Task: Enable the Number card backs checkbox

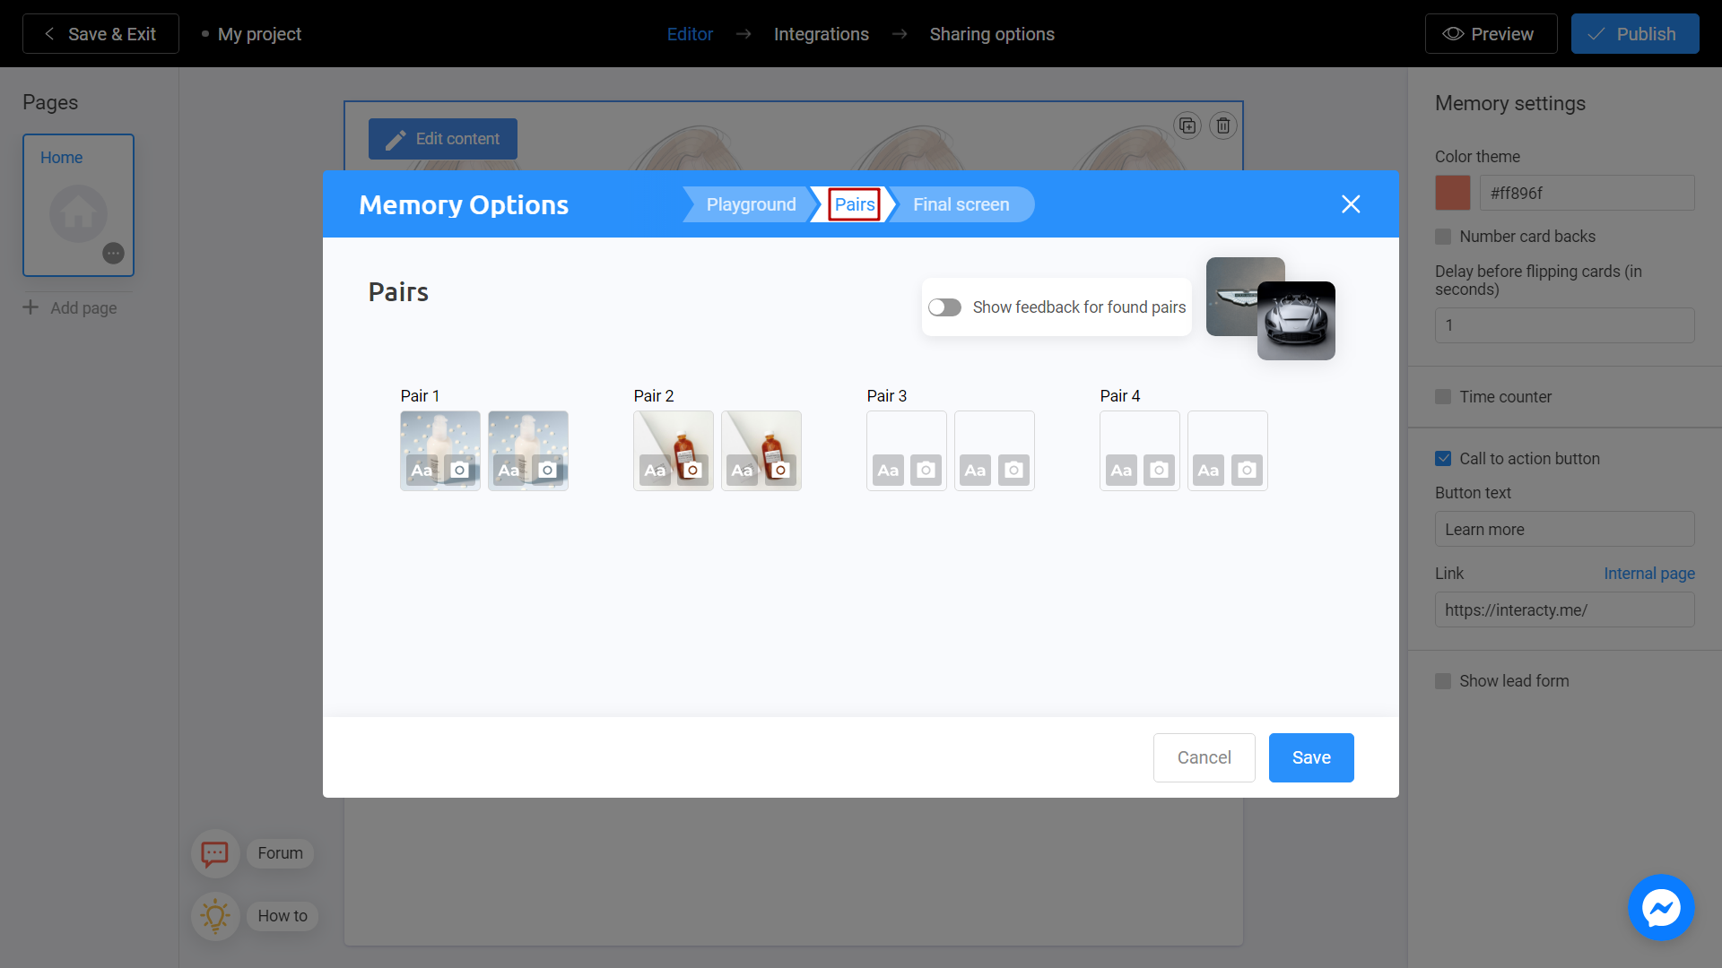Action: click(x=1443, y=237)
